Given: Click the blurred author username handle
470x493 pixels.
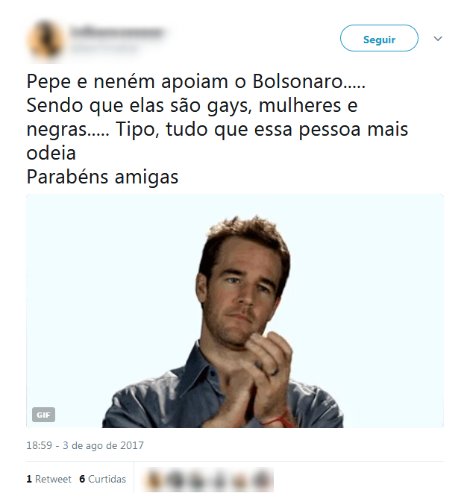Looking at the screenshot, I should [104, 48].
